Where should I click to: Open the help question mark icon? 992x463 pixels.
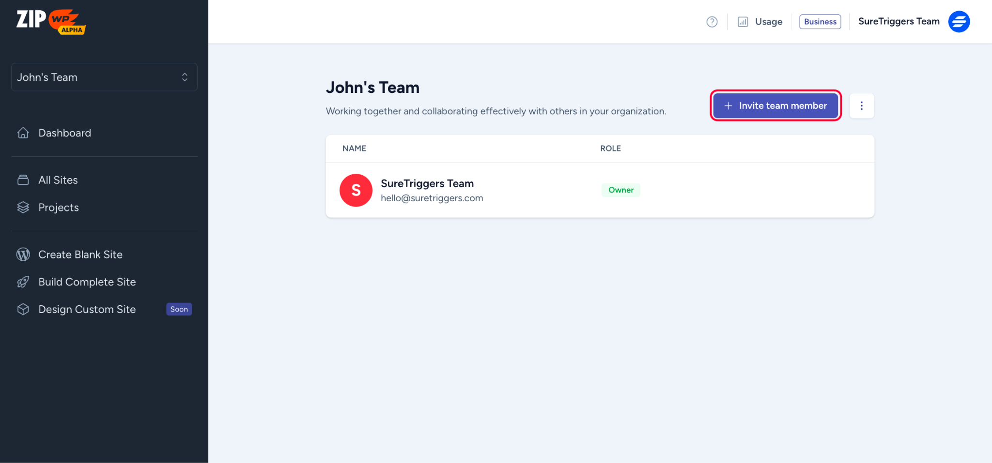(712, 22)
